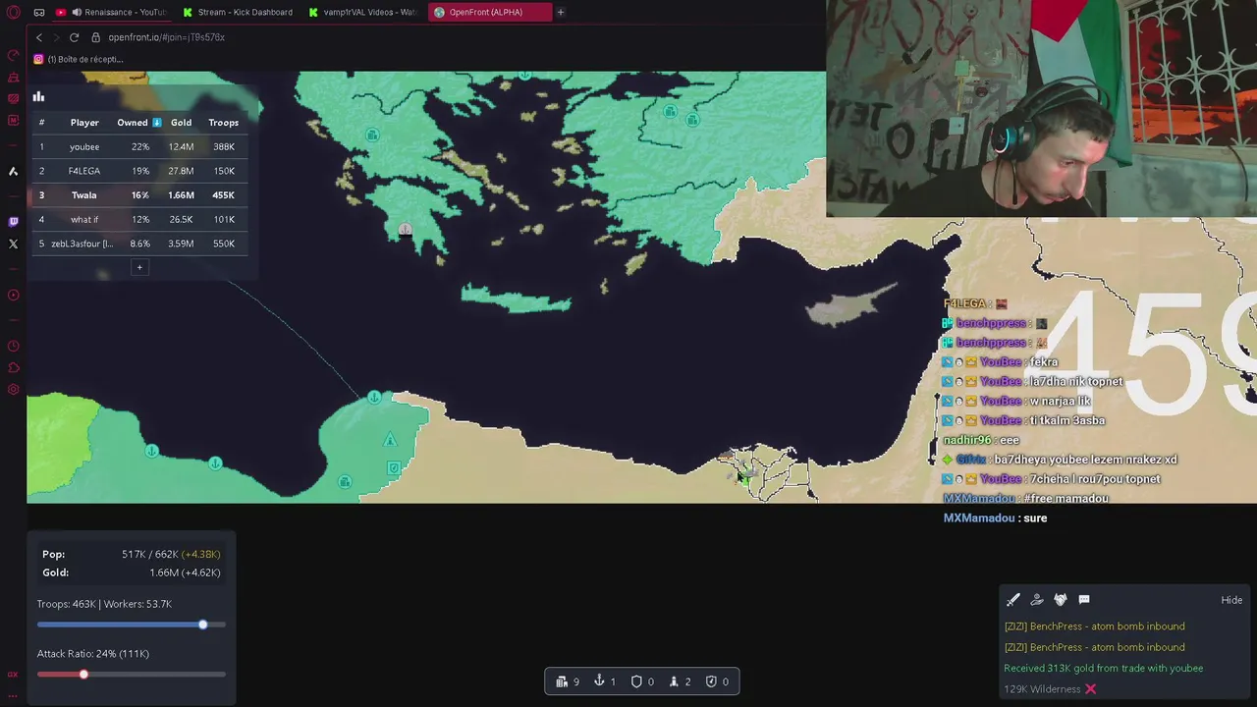Click the trade received gold message
Viewport: 1257px width, 707px height.
click(1103, 668)
